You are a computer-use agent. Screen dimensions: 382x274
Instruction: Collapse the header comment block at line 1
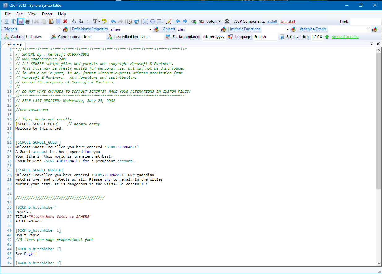[x=13, y=50]
